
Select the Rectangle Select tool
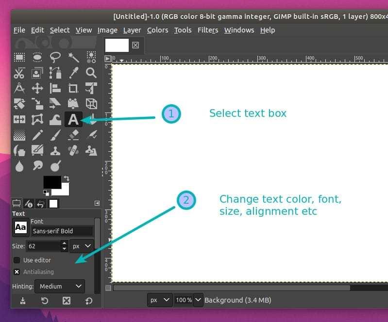(19, 58)
